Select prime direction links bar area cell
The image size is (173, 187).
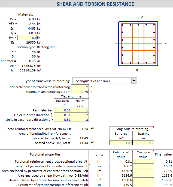coord(62,115)
